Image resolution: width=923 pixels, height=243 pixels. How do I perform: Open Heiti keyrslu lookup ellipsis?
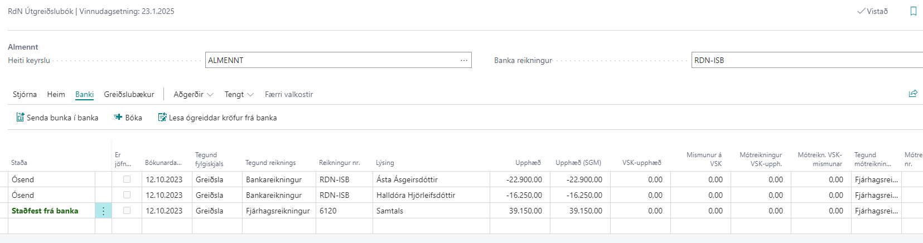pyautogui.click(x=463, y=60)
